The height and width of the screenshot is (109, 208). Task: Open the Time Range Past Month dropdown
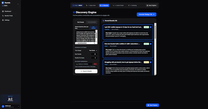click(93, 50)
